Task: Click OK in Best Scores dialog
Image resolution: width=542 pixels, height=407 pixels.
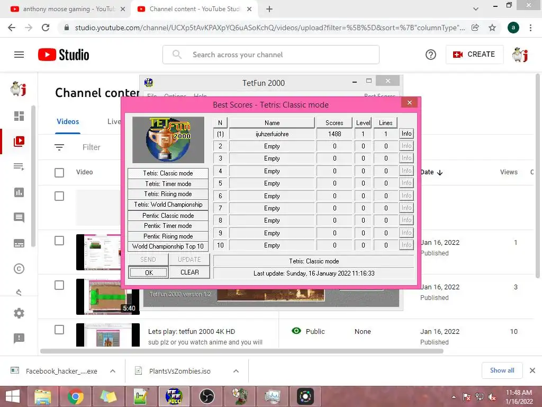Action: [149, 273]
